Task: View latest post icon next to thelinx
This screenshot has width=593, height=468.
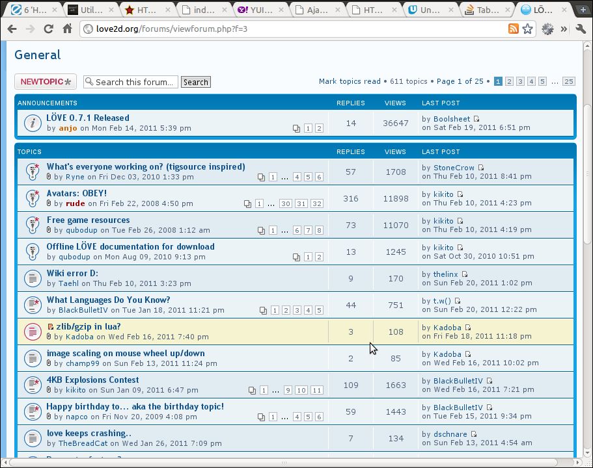Action: [x=464, y=274]
